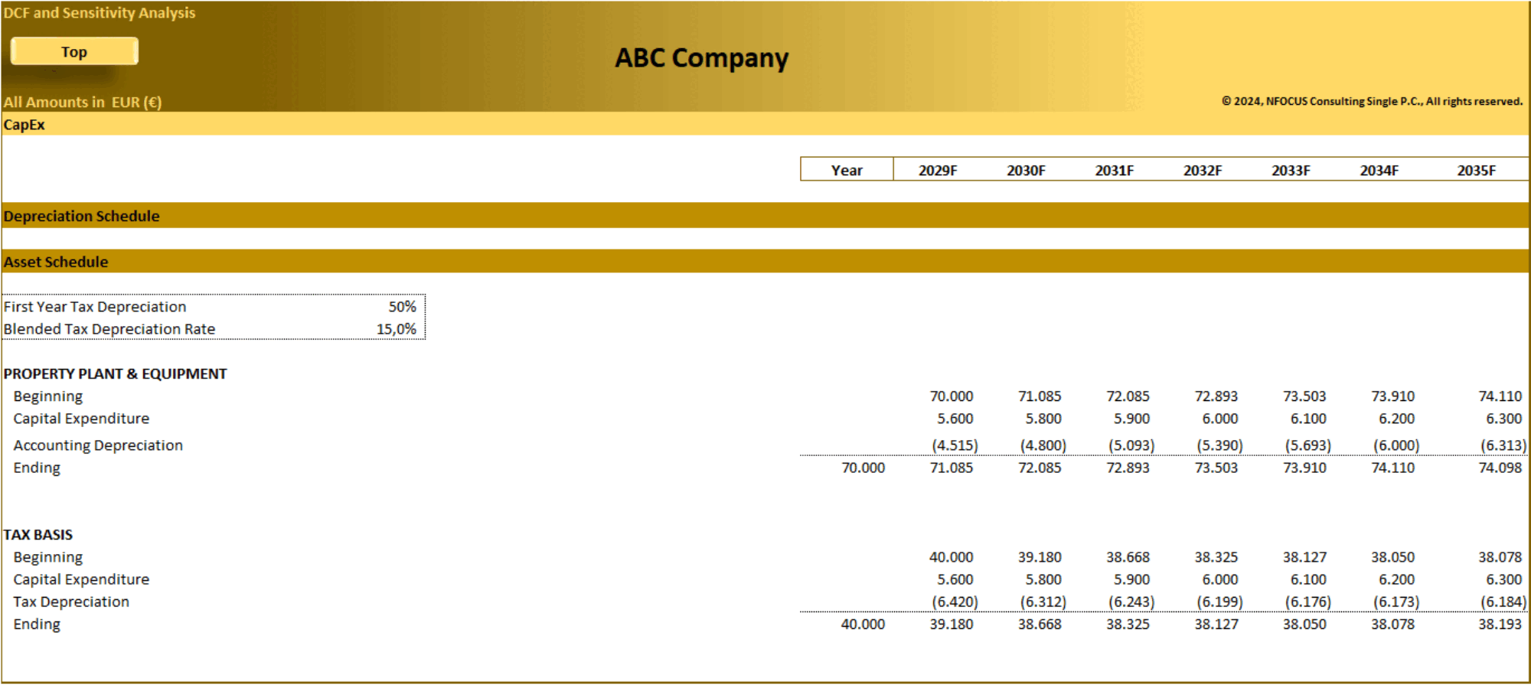This screenshot has width=1531, height=691.
Task: Select Accounting Depreciation (5.093) cell
Action: coord(1131,445)
